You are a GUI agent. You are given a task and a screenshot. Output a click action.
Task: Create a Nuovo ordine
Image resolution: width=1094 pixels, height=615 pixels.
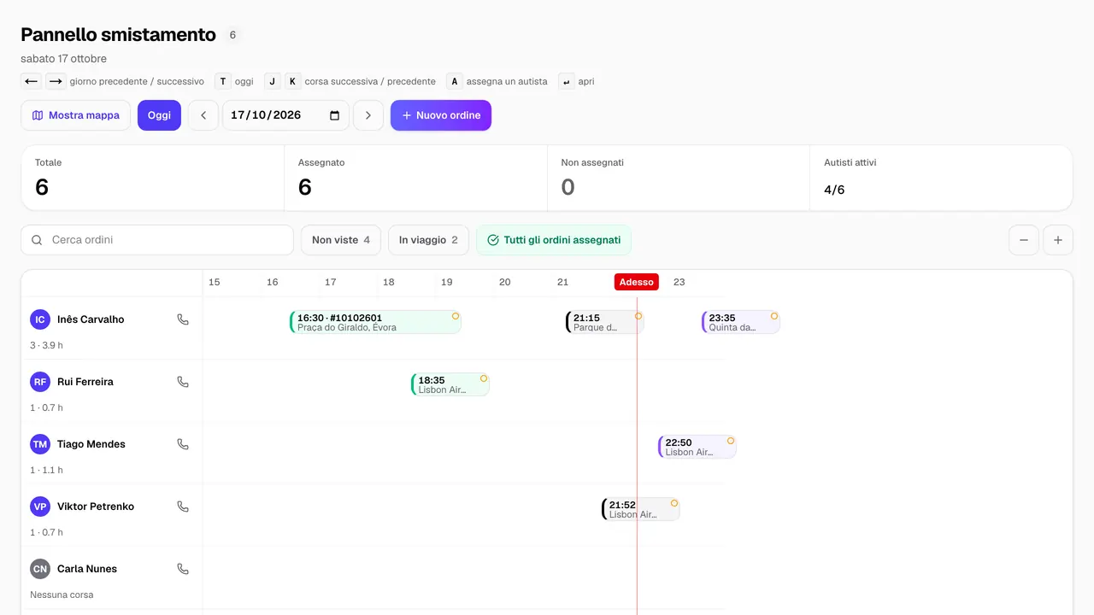point(441,115)
